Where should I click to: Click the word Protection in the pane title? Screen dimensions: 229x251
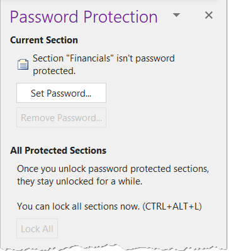120,17
